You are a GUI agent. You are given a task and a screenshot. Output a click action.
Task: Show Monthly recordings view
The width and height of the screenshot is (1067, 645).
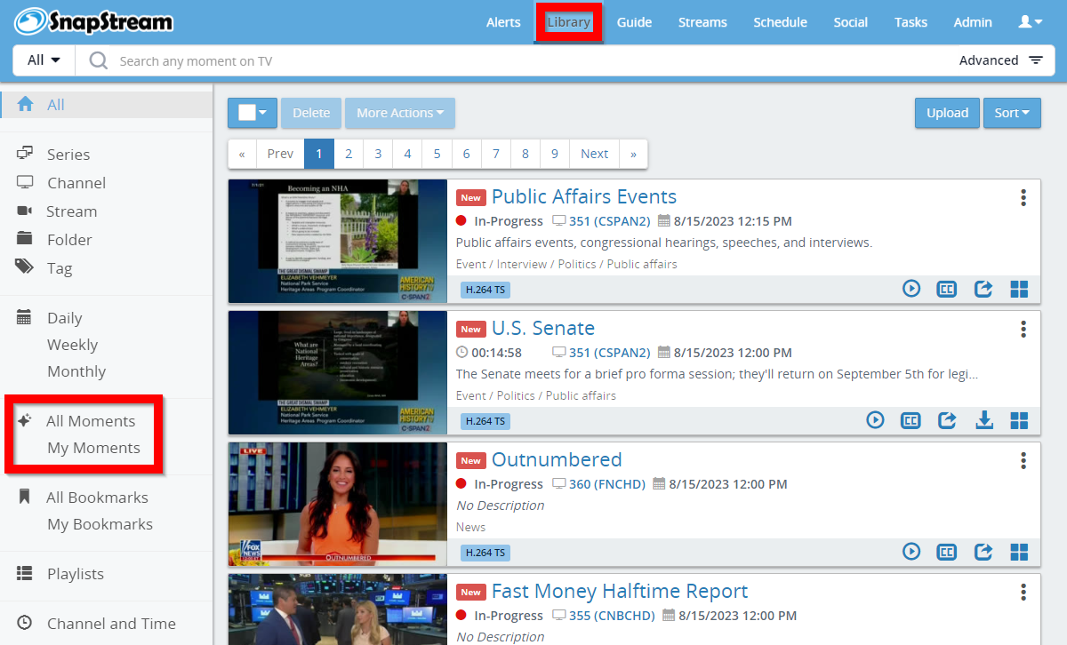pos(76,371)
